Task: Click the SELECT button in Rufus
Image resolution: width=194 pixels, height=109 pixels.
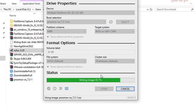Action: [125, 22]
